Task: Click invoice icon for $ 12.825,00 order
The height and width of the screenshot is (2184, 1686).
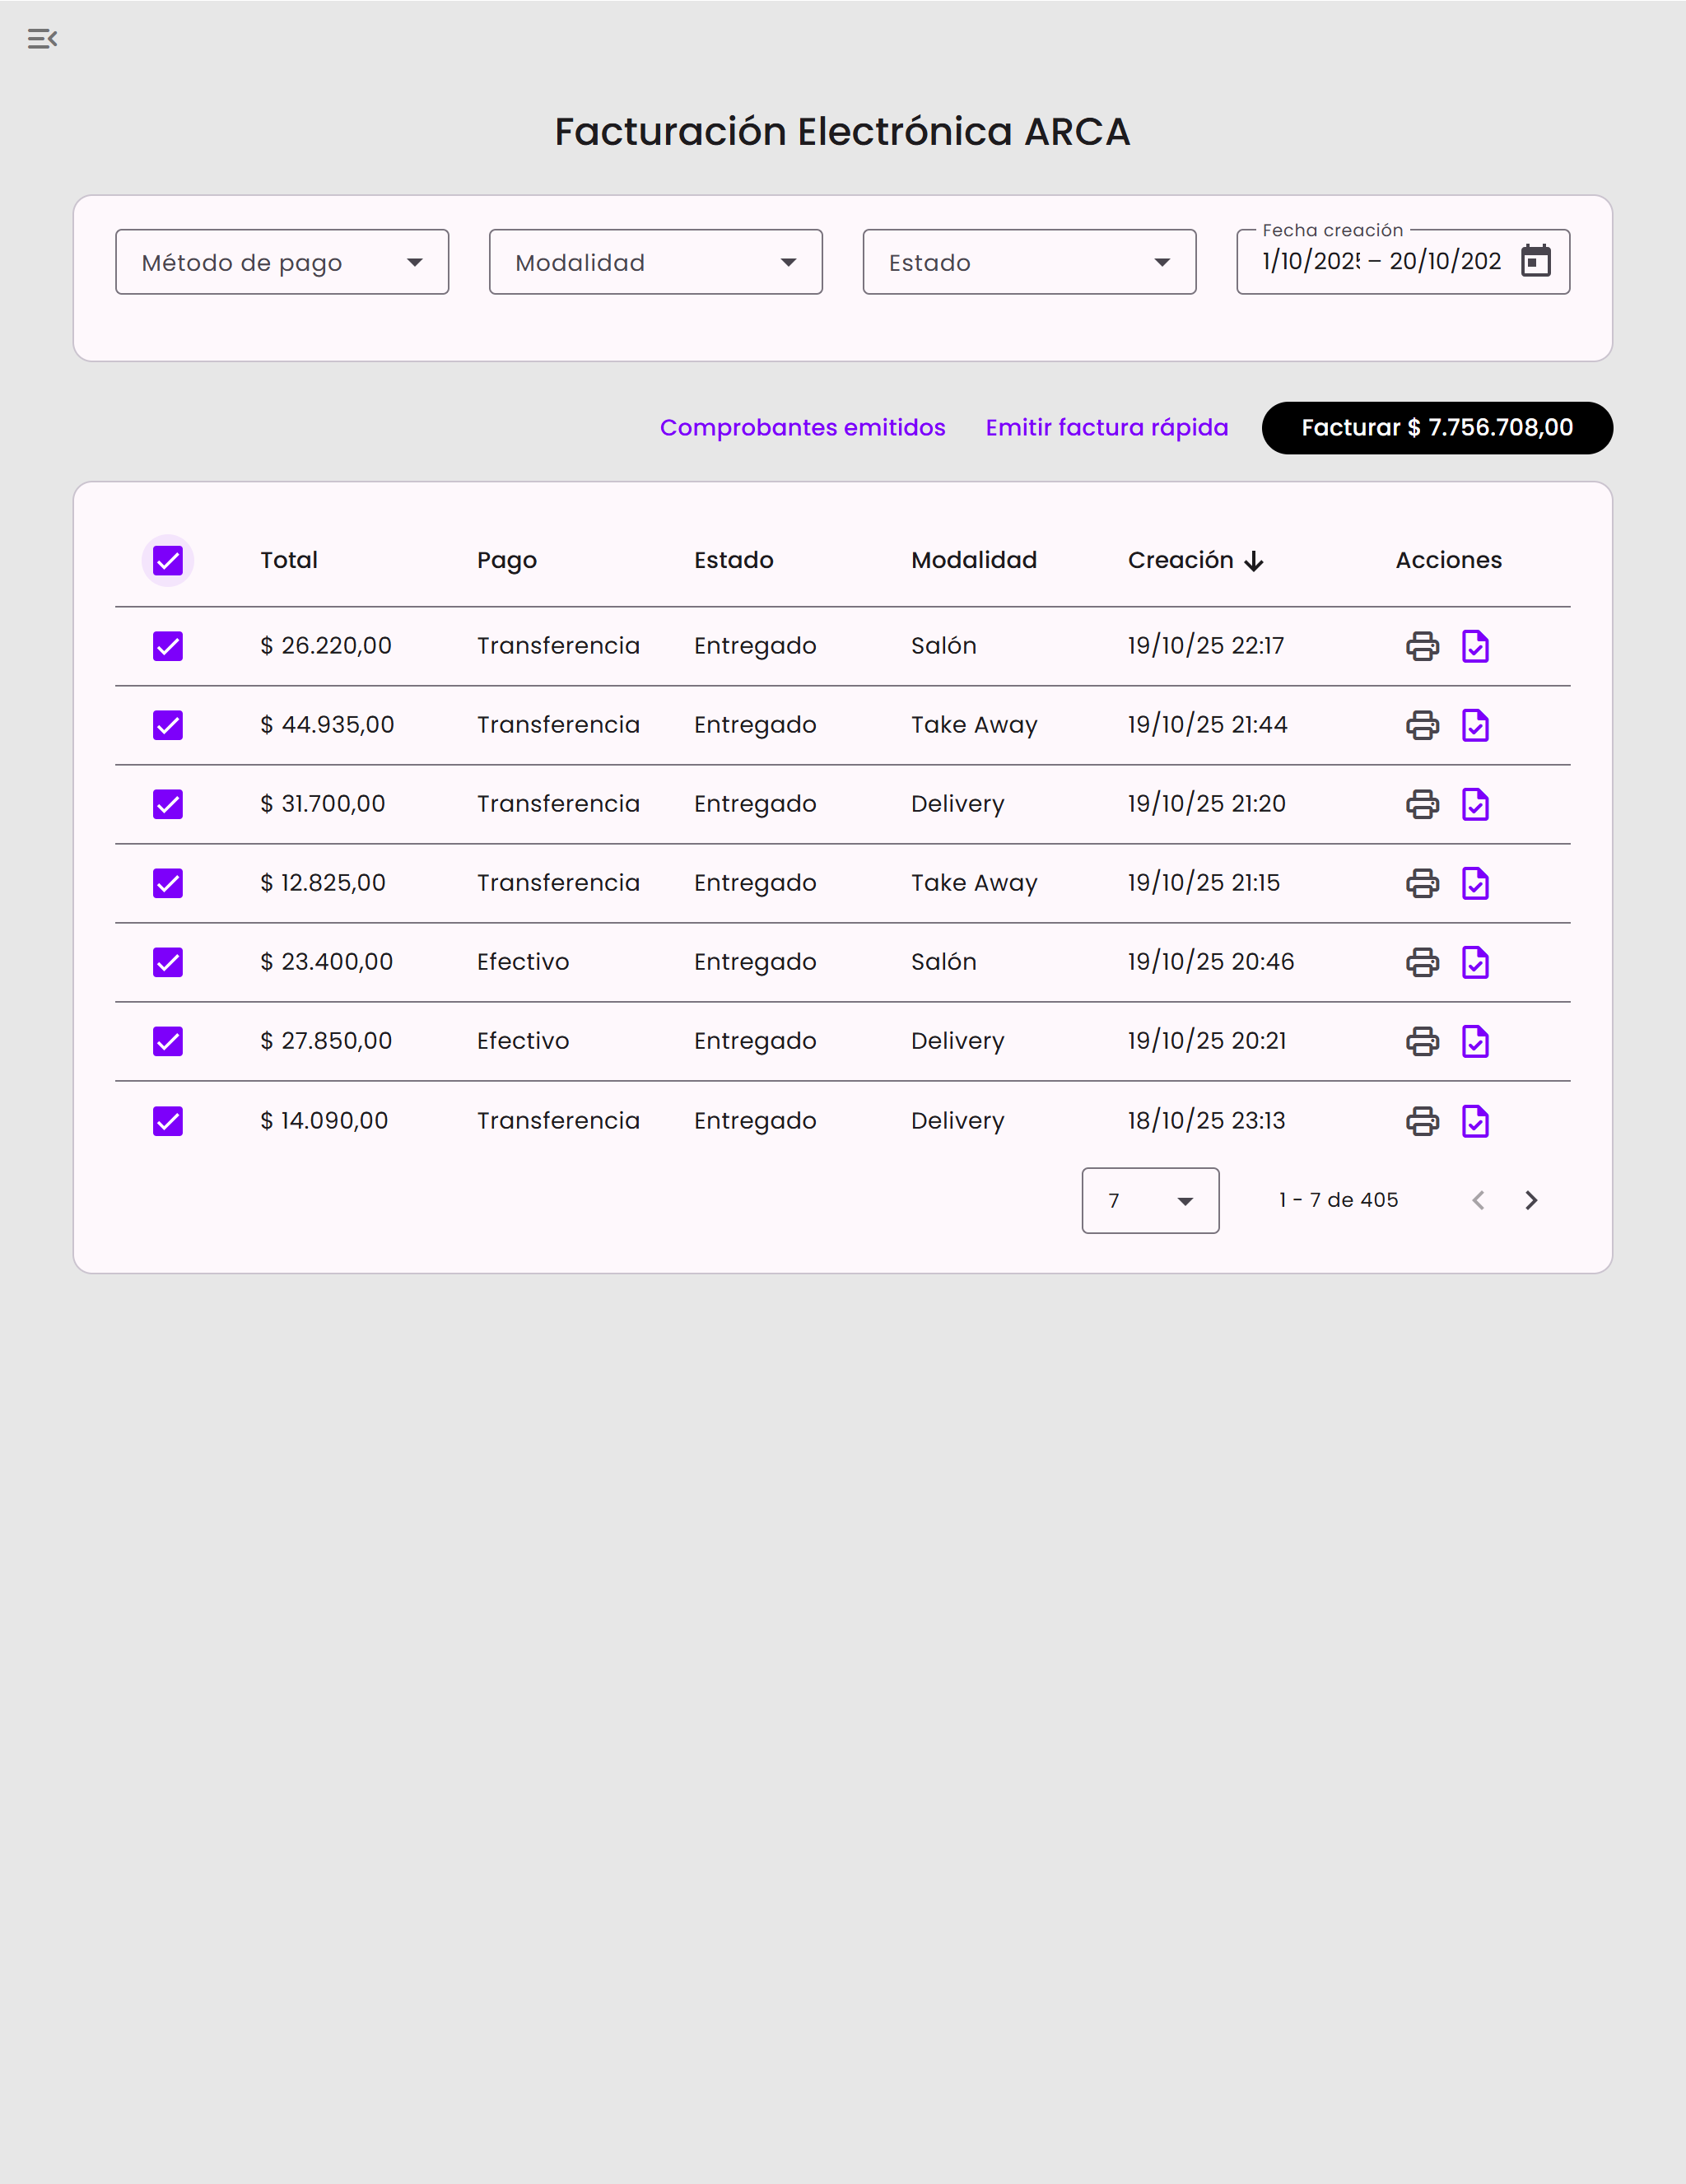Action: [1475, 883]
